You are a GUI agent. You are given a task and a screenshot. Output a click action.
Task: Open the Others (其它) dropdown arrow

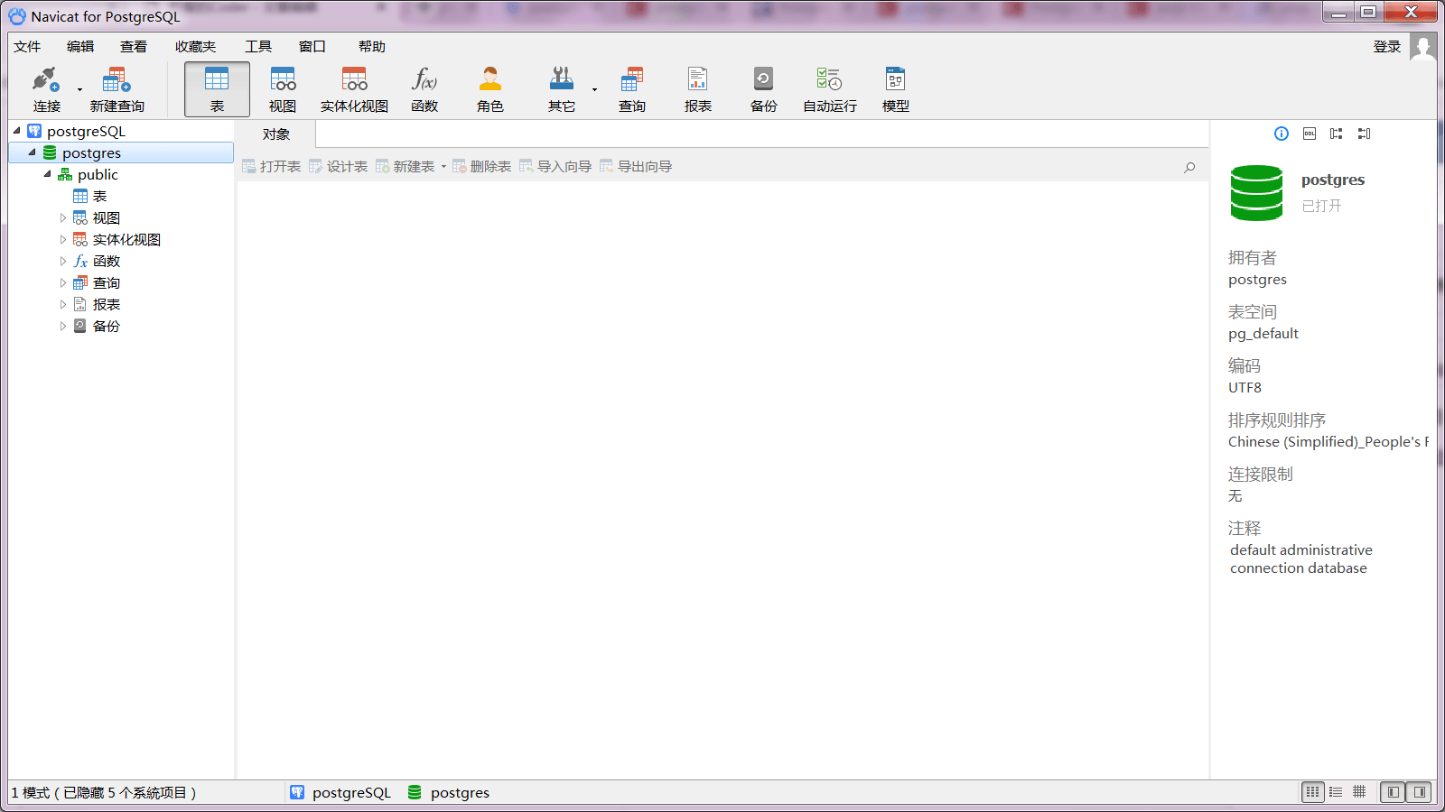(x=594, y=89)
